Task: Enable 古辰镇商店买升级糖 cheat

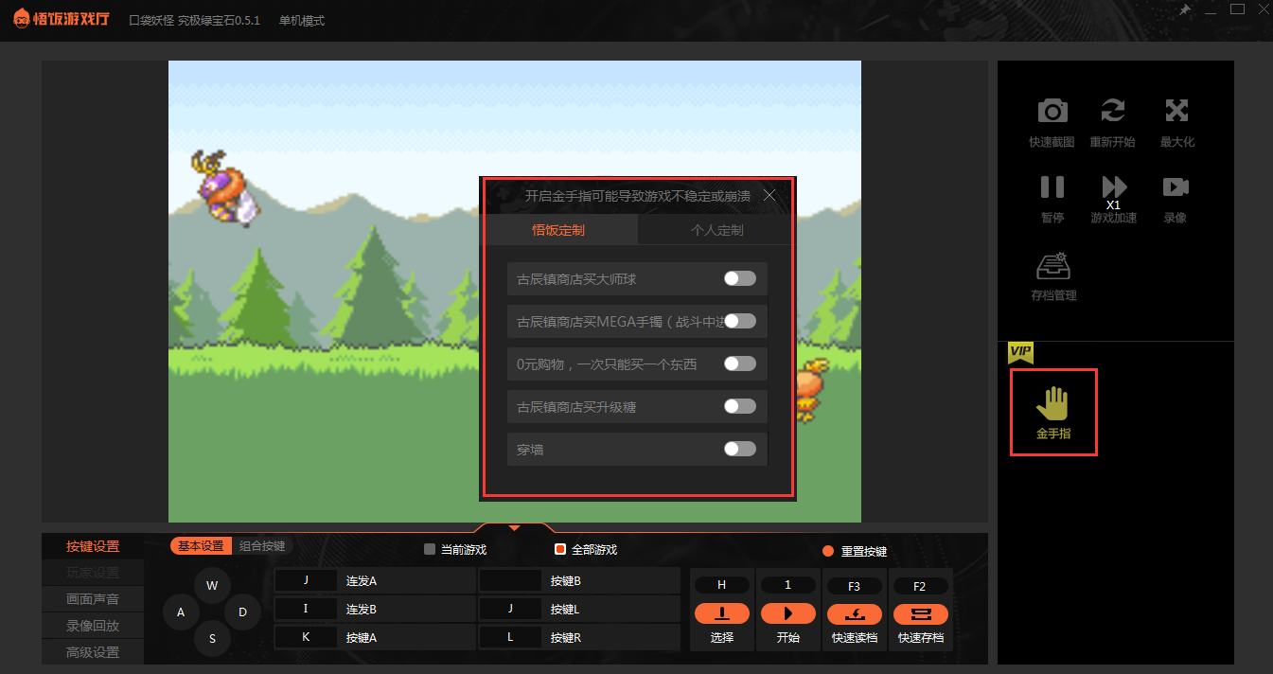Action: pos(740,406)
